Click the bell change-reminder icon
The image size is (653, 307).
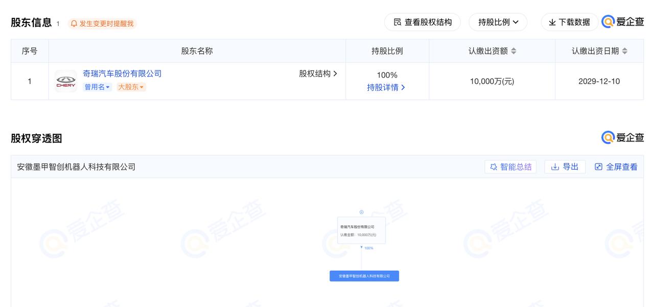point(74,23)
